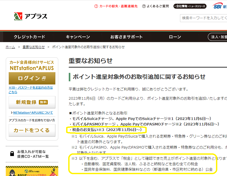Click external window icon on ログイン button

pyautogui.click(x=44, y=78)
